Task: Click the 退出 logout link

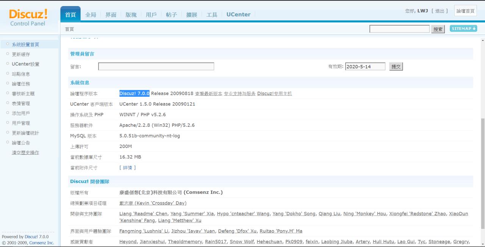Action: [440, 11]
